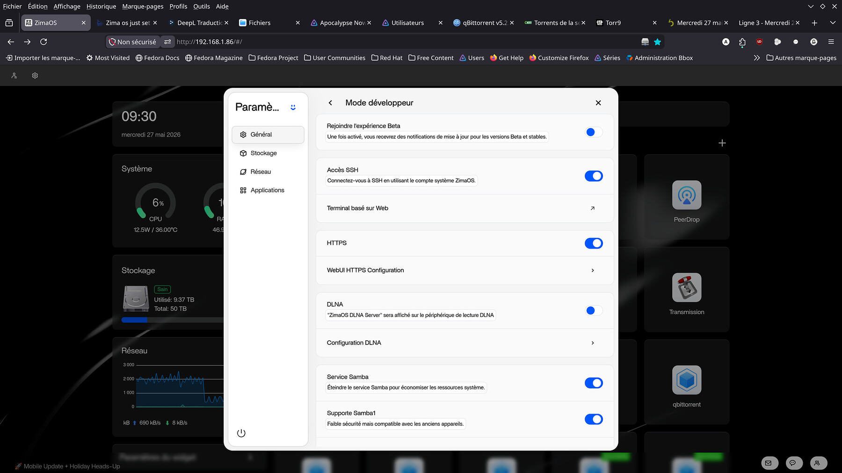Open the uBlock Origin extension icon

coord(759,42)
